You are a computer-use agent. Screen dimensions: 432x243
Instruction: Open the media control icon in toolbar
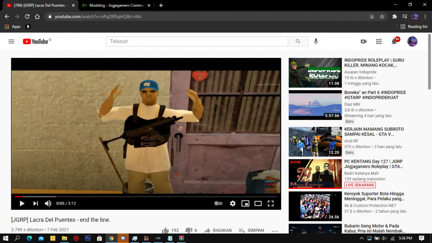404,16
